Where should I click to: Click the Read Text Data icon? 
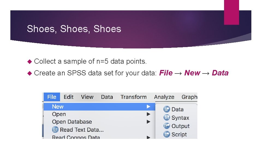(55, 130)
